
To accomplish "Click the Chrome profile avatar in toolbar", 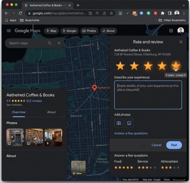I will click(177, 13).
